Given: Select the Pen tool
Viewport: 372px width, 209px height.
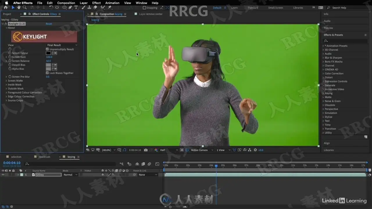Looking at the screenshot, I should tap(70, 7).
